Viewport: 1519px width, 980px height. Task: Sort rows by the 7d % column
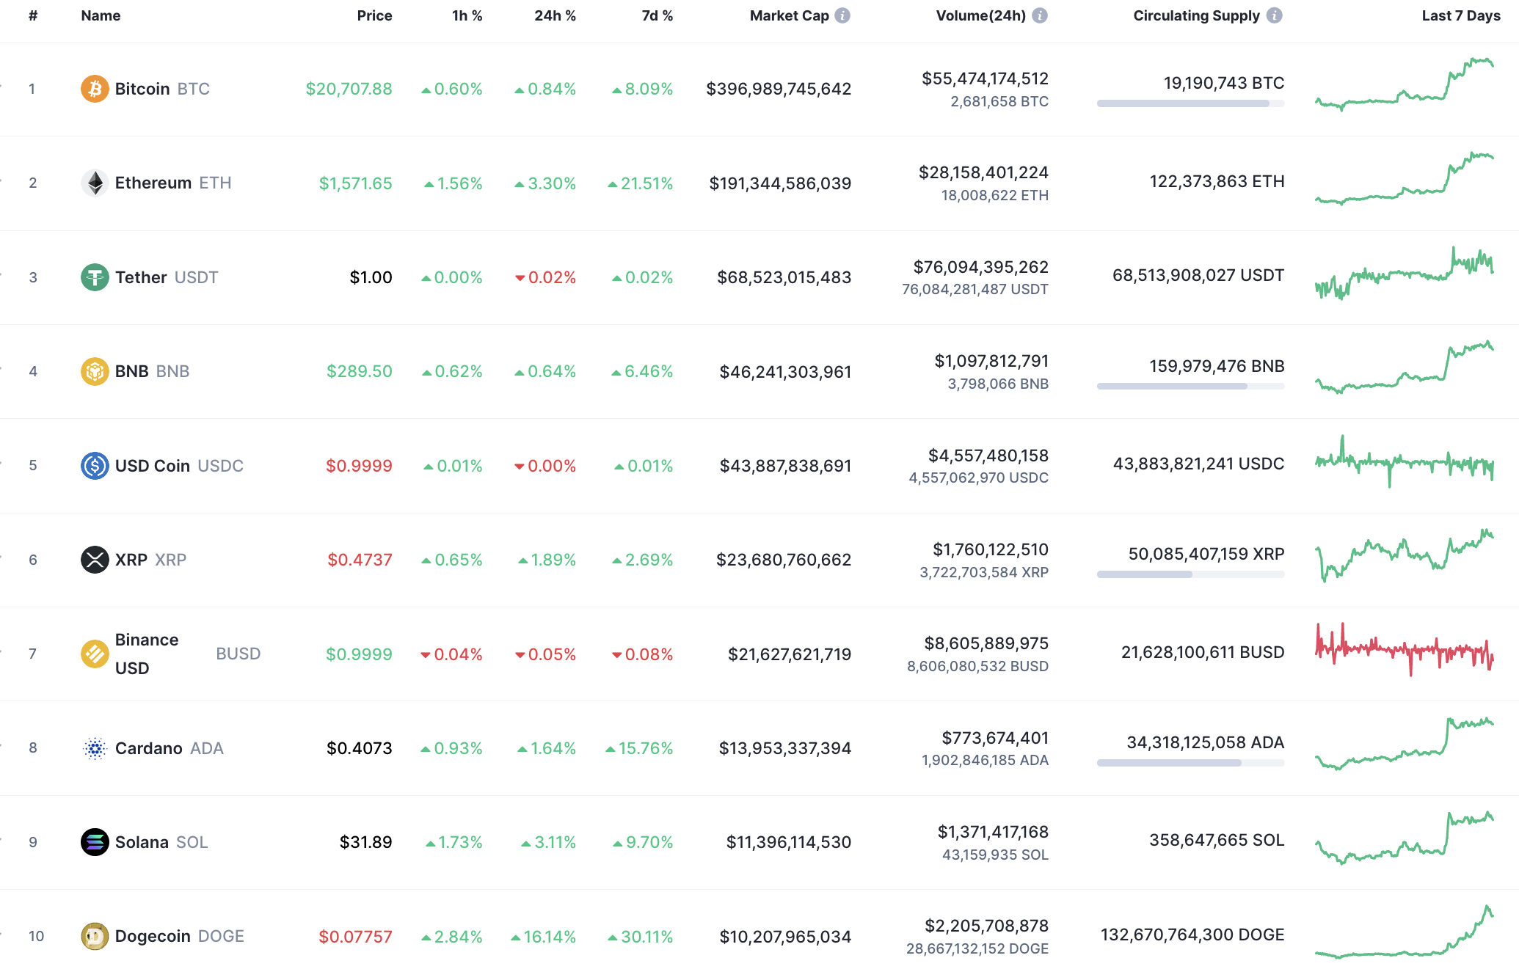(x=656, y=15)
